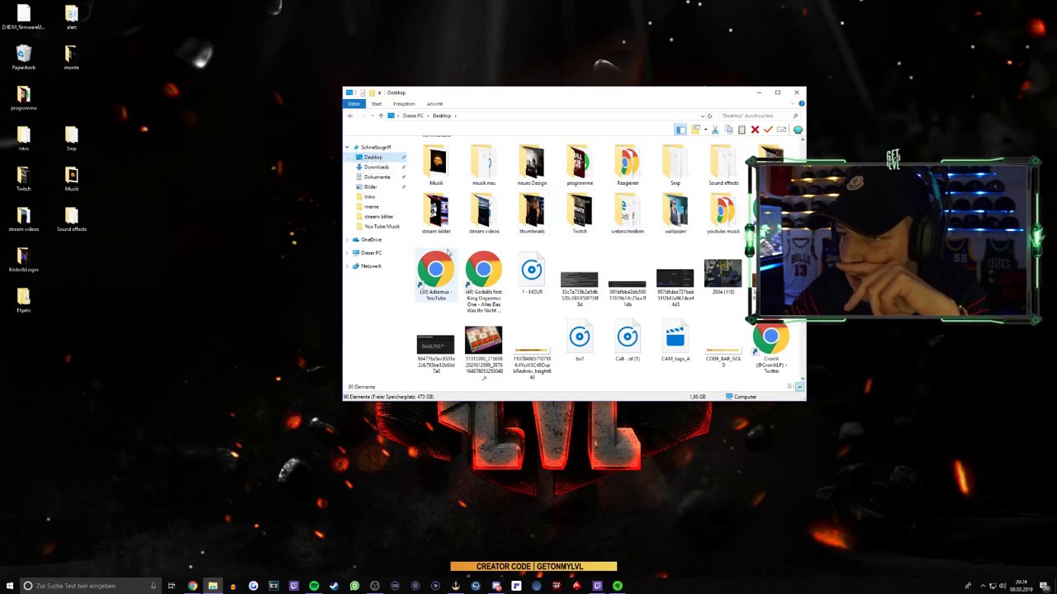The image size is (1057, 594).
Task: Open the address bar history dropdown
Action: (x=702, y=115)
